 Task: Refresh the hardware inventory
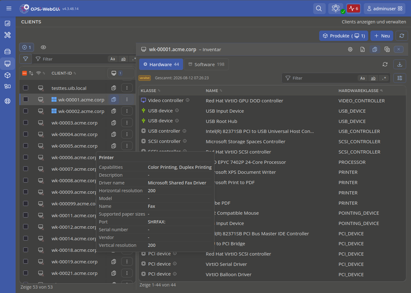385,64
